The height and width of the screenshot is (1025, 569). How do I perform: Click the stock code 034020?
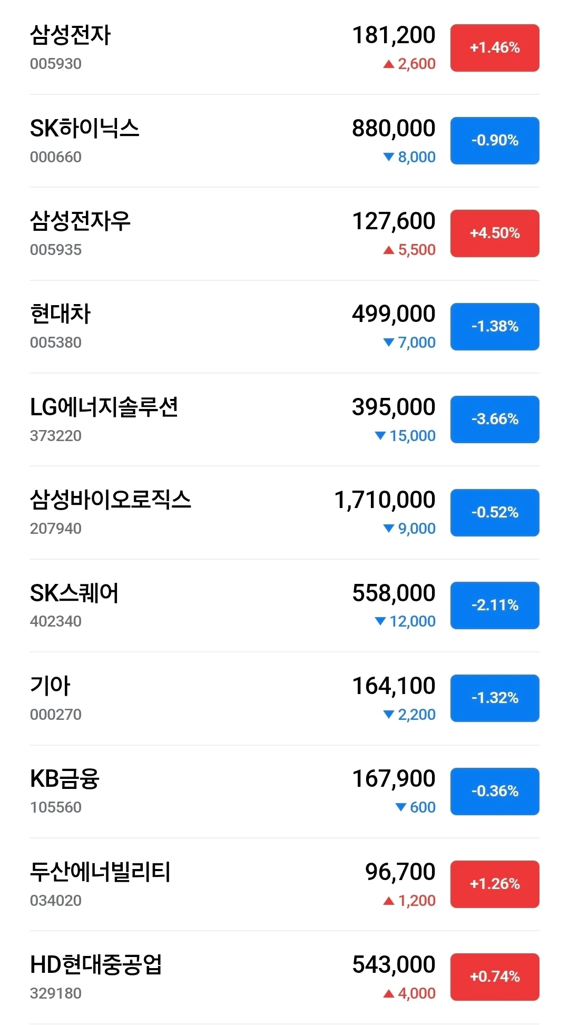(x=56, y=901)
